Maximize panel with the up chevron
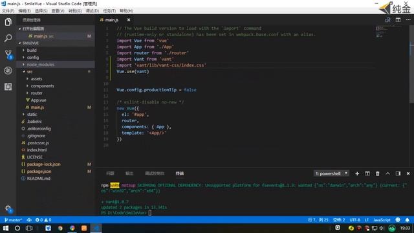Image resolution: width=414 pixels, height=233 pixels. 387,173
